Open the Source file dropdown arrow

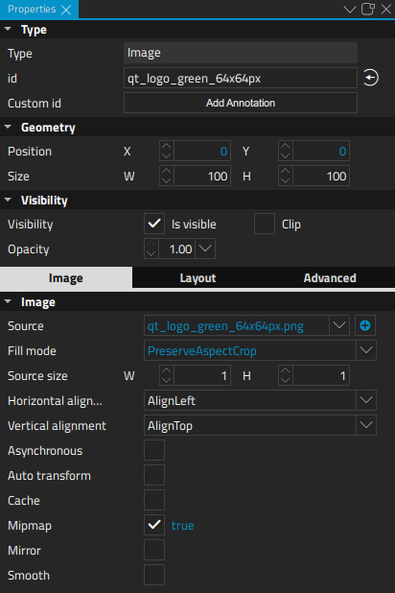tap(339, 325)
